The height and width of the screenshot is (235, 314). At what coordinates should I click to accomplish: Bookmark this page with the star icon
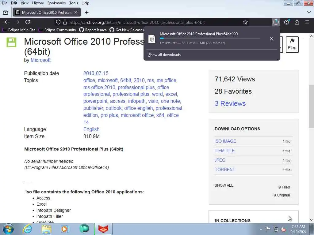click(245, 22)
